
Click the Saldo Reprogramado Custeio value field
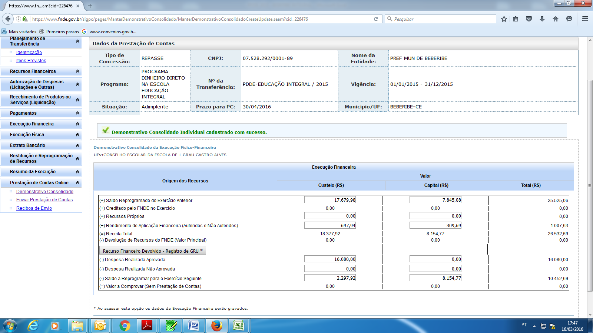pos(330,200)
